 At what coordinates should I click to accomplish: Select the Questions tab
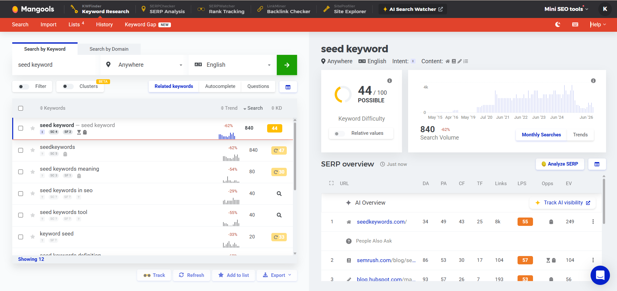click(258, 86)
